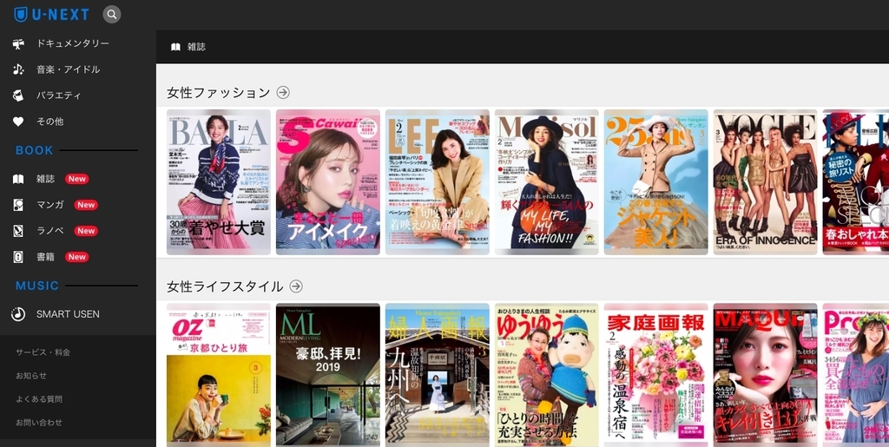This screenshot has height=447, width=889.
Task: Click the light novel icon
Action: (19, 231)
